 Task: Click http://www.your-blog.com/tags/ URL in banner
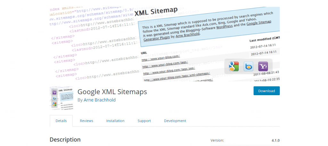tap(165, 64)
